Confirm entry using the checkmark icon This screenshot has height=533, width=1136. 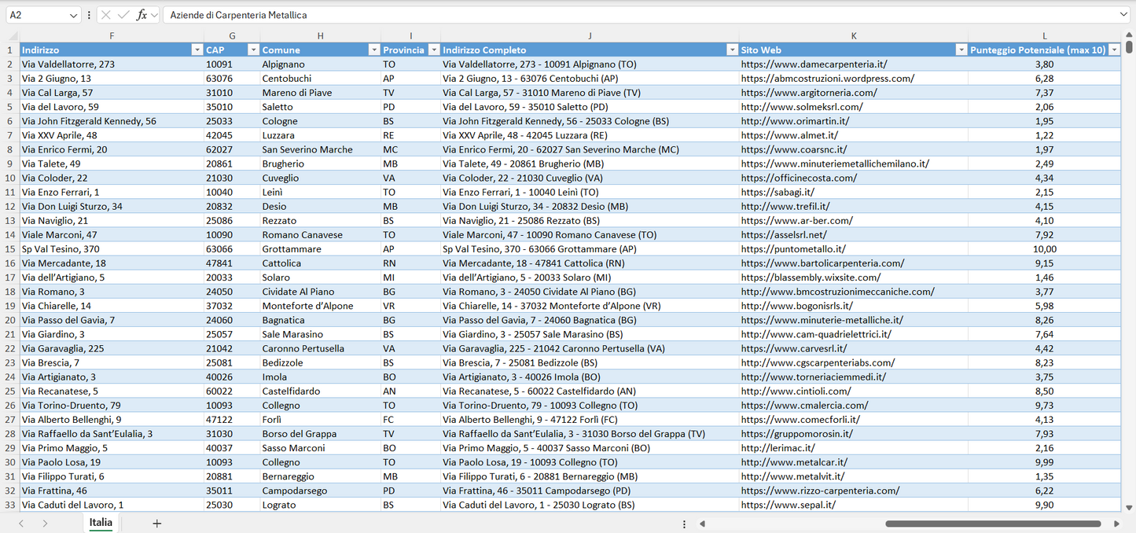(123, 14)
